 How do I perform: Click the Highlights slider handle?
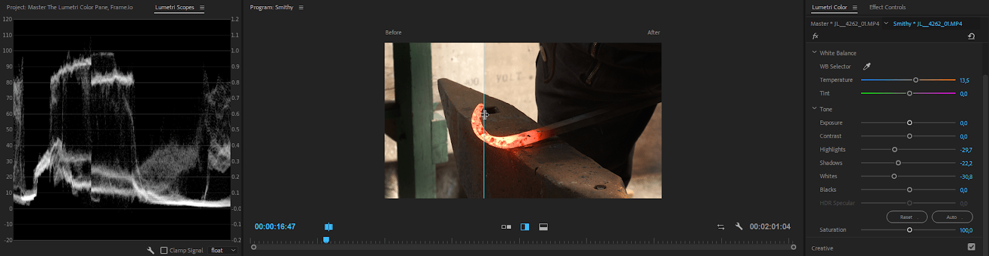coord(894,150)
